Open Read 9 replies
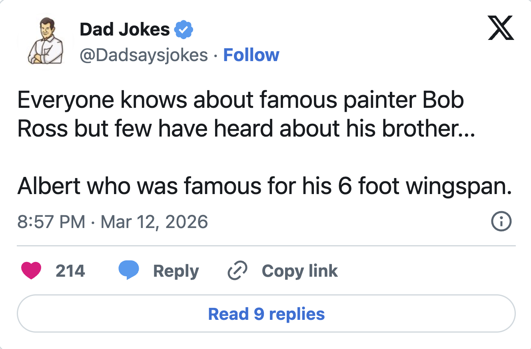This screenshot has height=349, width=531. pos(266,314)
